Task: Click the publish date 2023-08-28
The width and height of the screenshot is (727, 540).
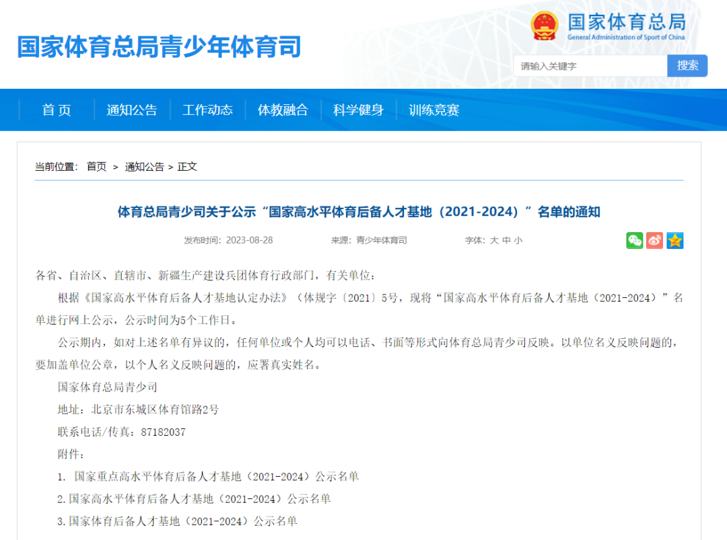Action: point(250,240)
